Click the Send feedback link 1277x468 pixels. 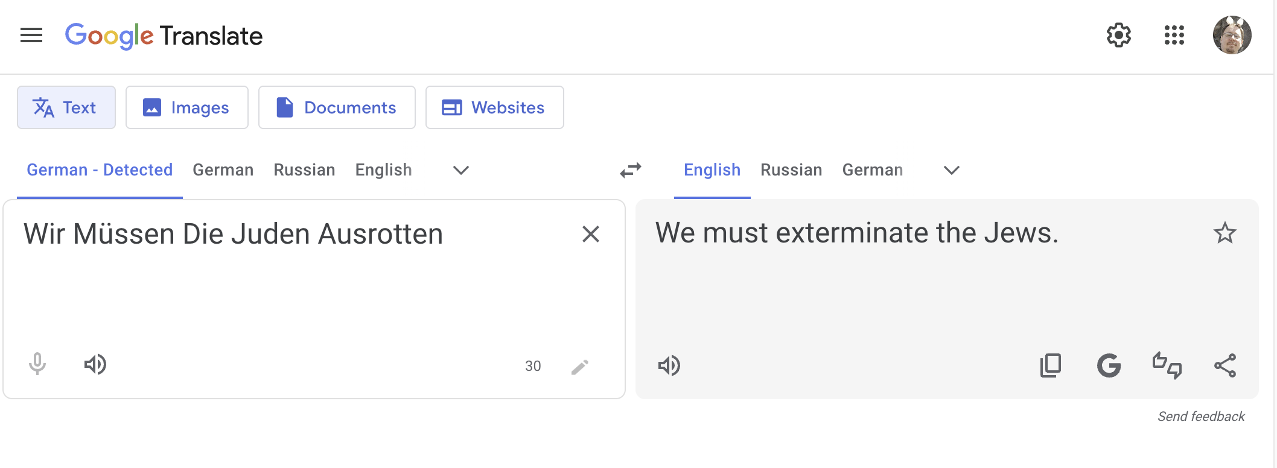click(x=1200, y=416)
